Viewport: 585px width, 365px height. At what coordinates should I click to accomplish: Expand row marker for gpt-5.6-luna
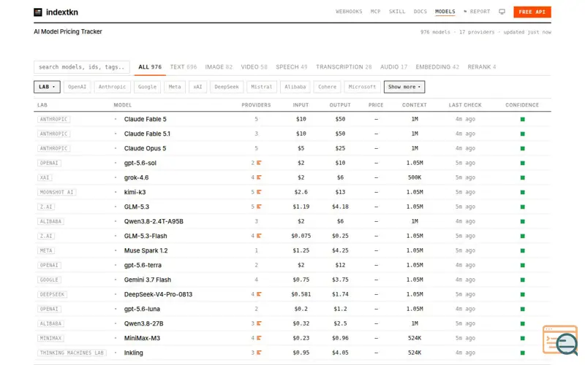116,309
